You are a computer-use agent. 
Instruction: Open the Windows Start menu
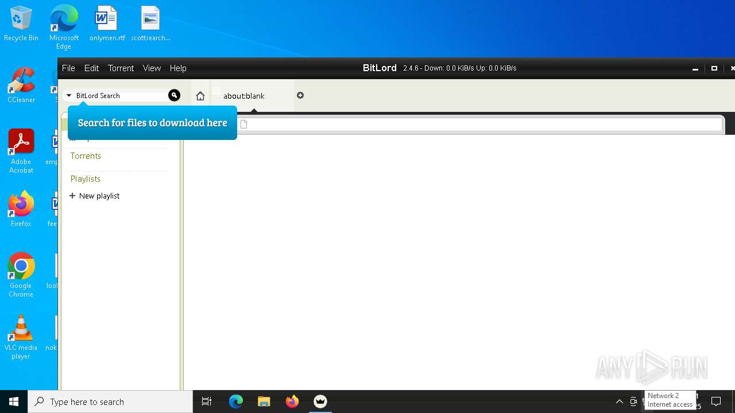(14, 402)
